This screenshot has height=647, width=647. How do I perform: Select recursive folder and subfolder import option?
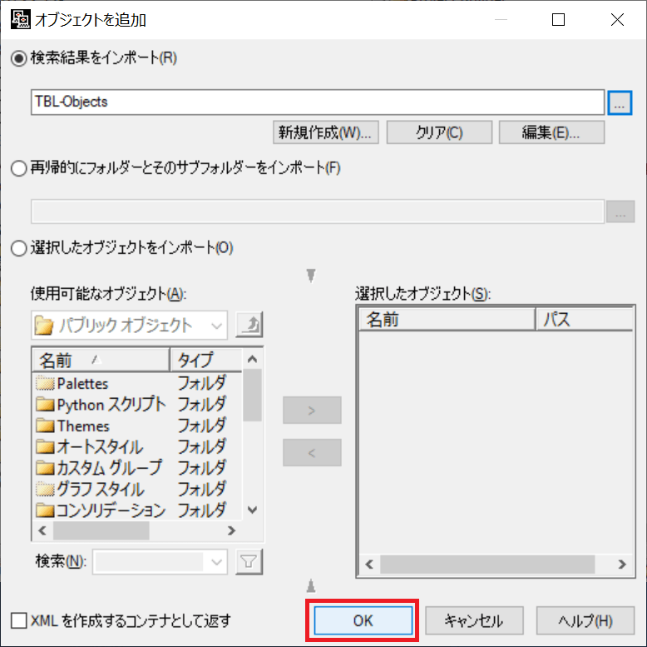(x=19, y=168)
